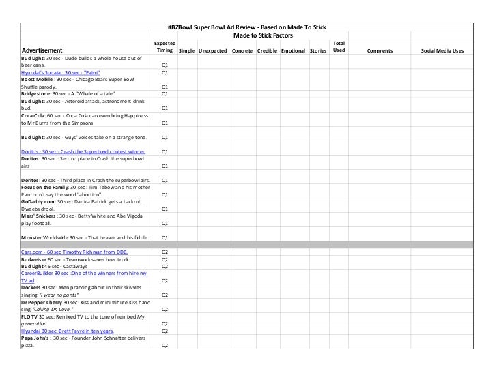Select the Dr Pepper Cherry Kiss band row
Viewport: 497px width, 384px height.
247,306
